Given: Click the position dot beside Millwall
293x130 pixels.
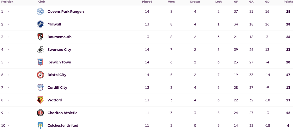Looking at the screenshot, I should pyautogui.click(x=9, y=24).
